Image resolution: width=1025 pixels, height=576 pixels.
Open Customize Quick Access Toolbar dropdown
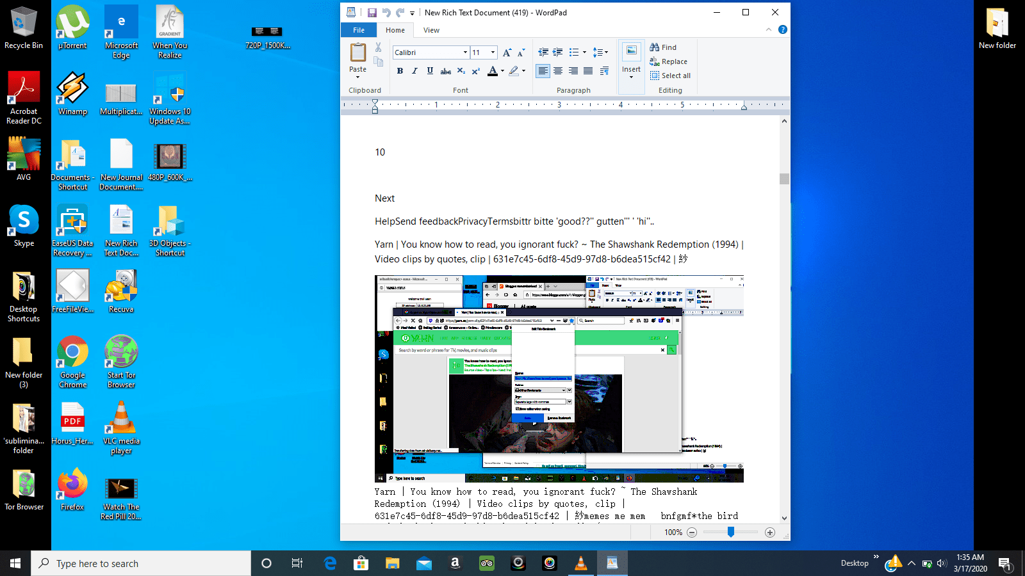click(412, 13)
